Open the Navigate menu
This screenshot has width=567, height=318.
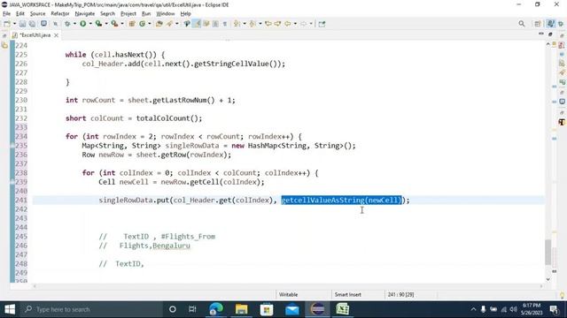click(85, 14)
